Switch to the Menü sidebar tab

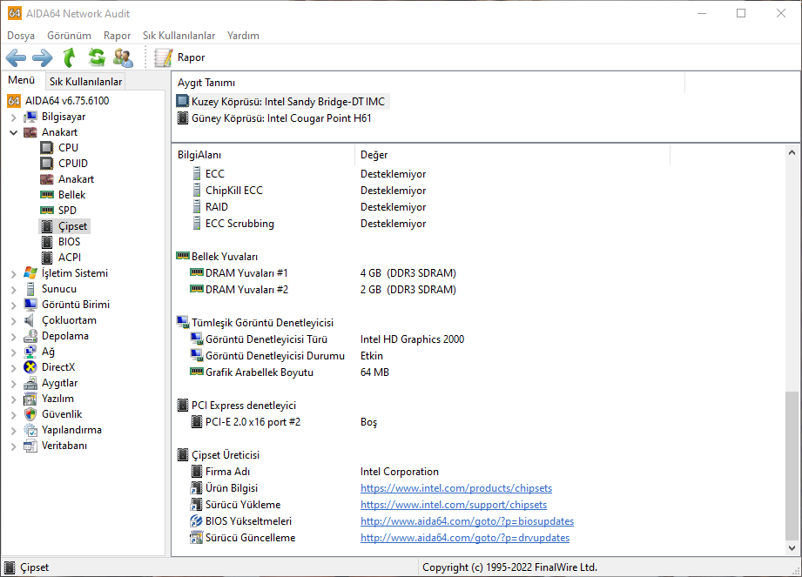(x=21, y=80)
